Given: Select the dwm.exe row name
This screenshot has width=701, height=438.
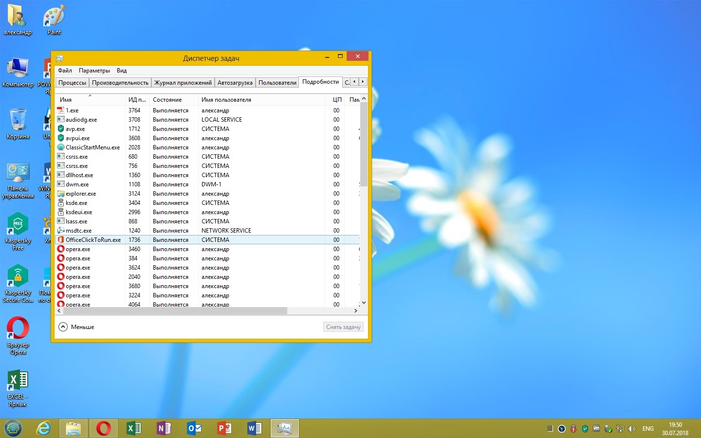Looking at the screenshot, I should pyautogui.click(x=77, y=184).
